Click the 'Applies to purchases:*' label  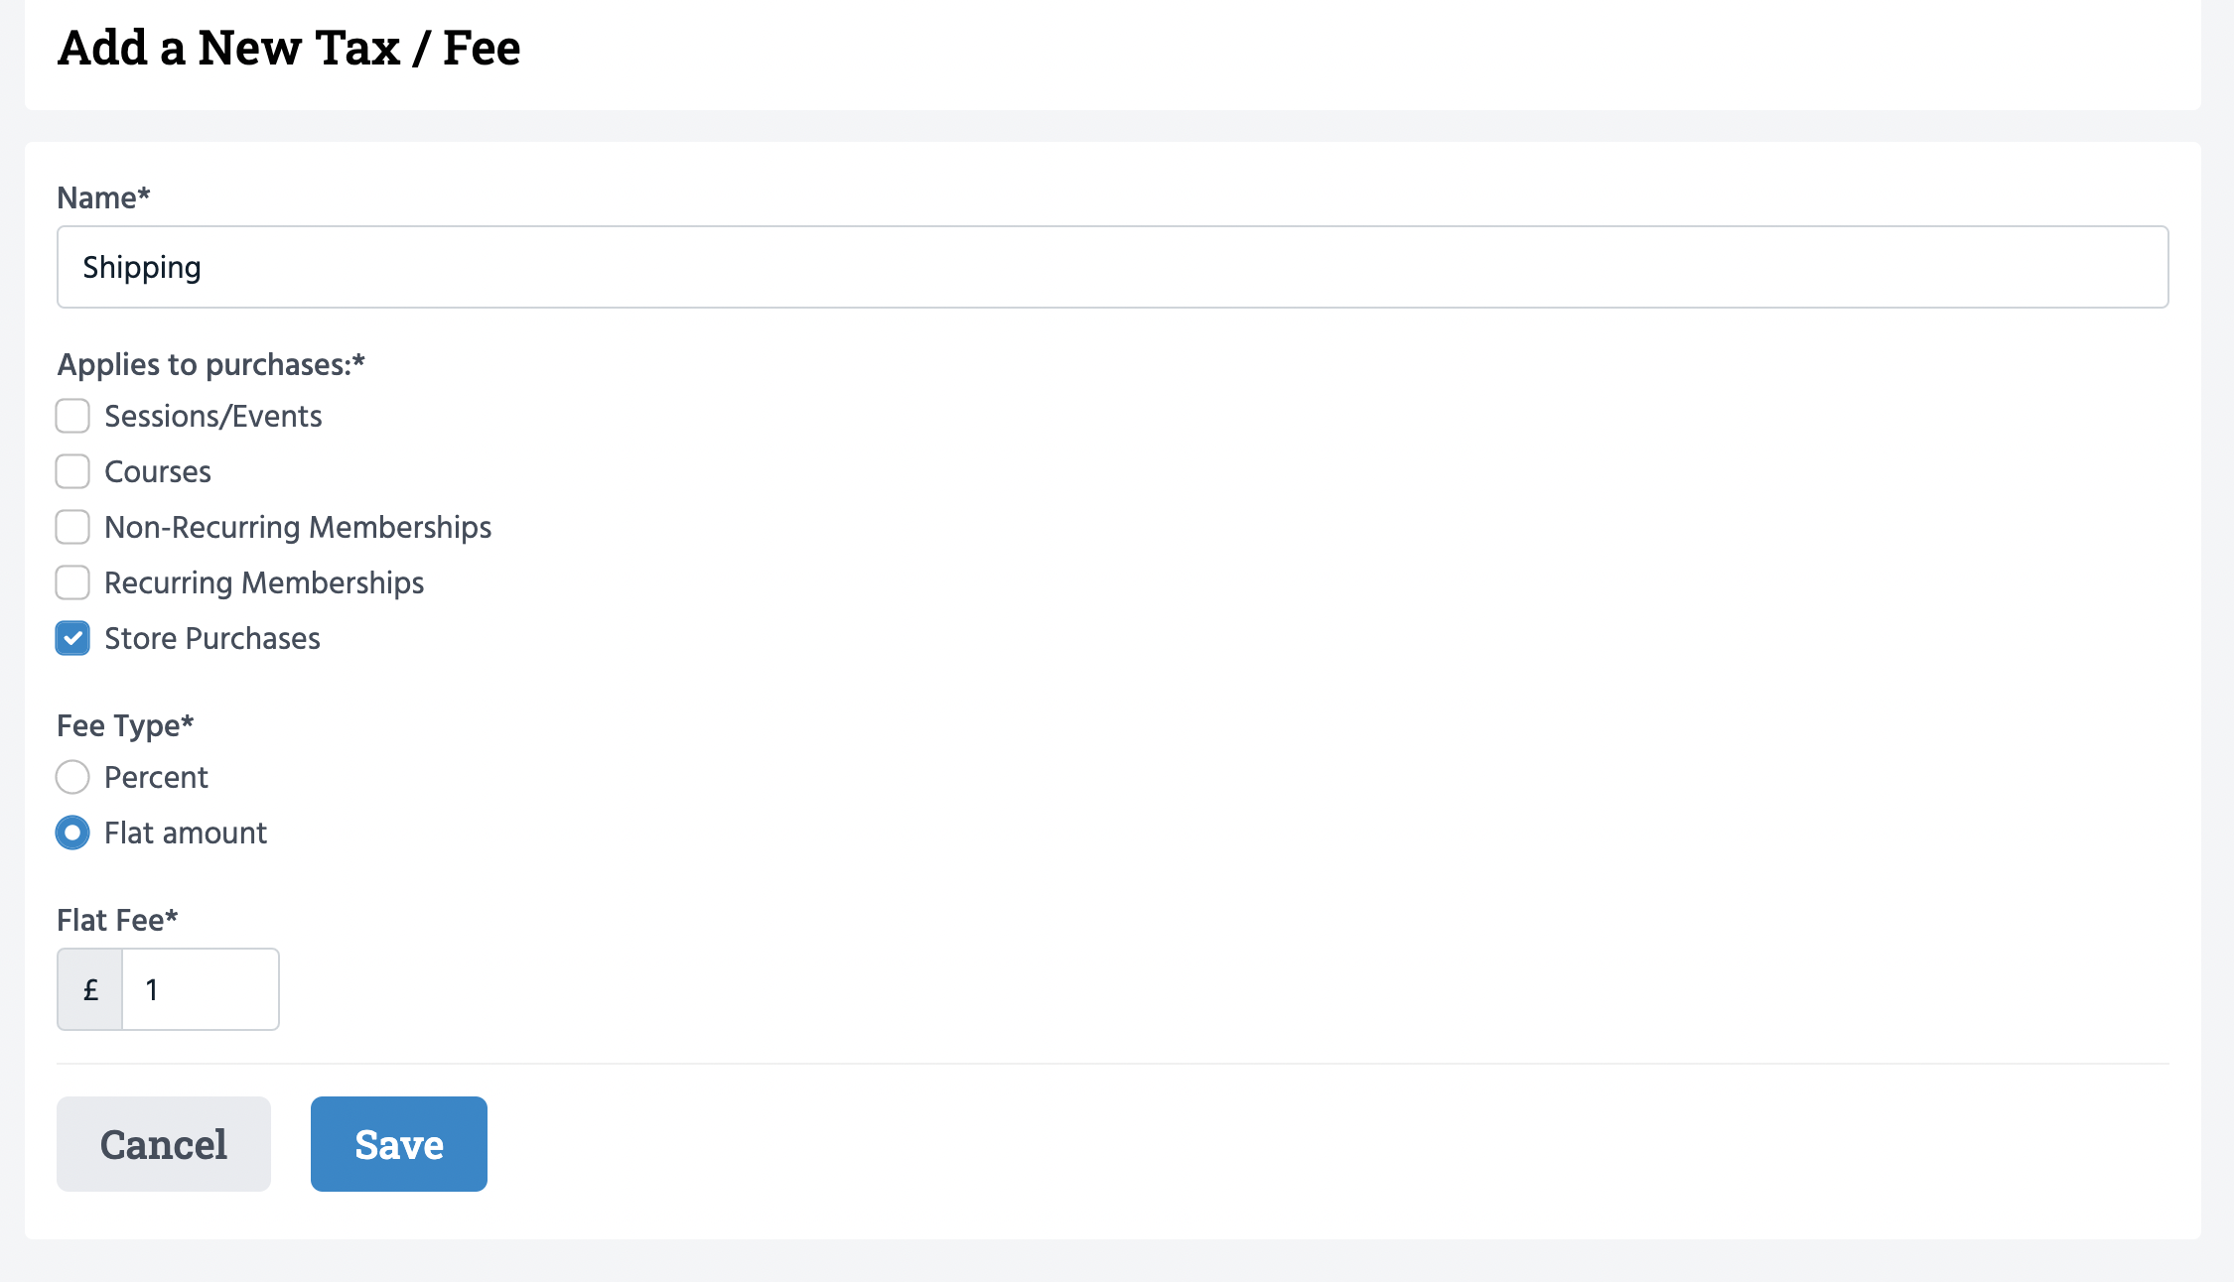point(210,365)
